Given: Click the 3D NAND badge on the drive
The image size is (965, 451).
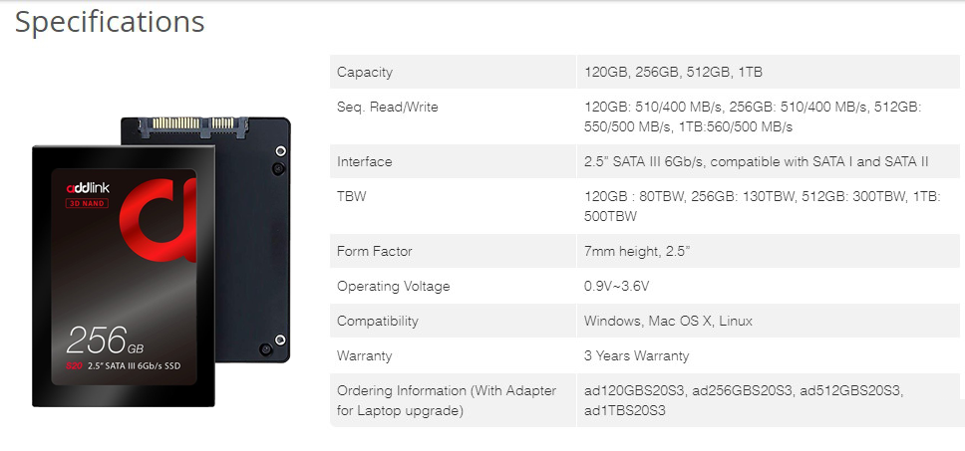Looking at the screenshot, I should [87, 203].
